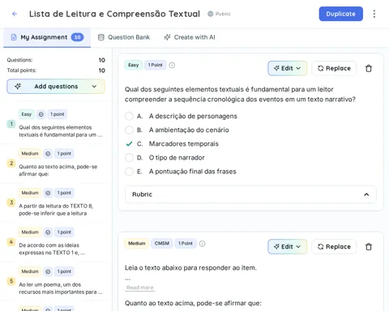The height and width of the screenshot is (311, 389).
Task: Open the three-dot more options menu
Action: coord(374,14)
